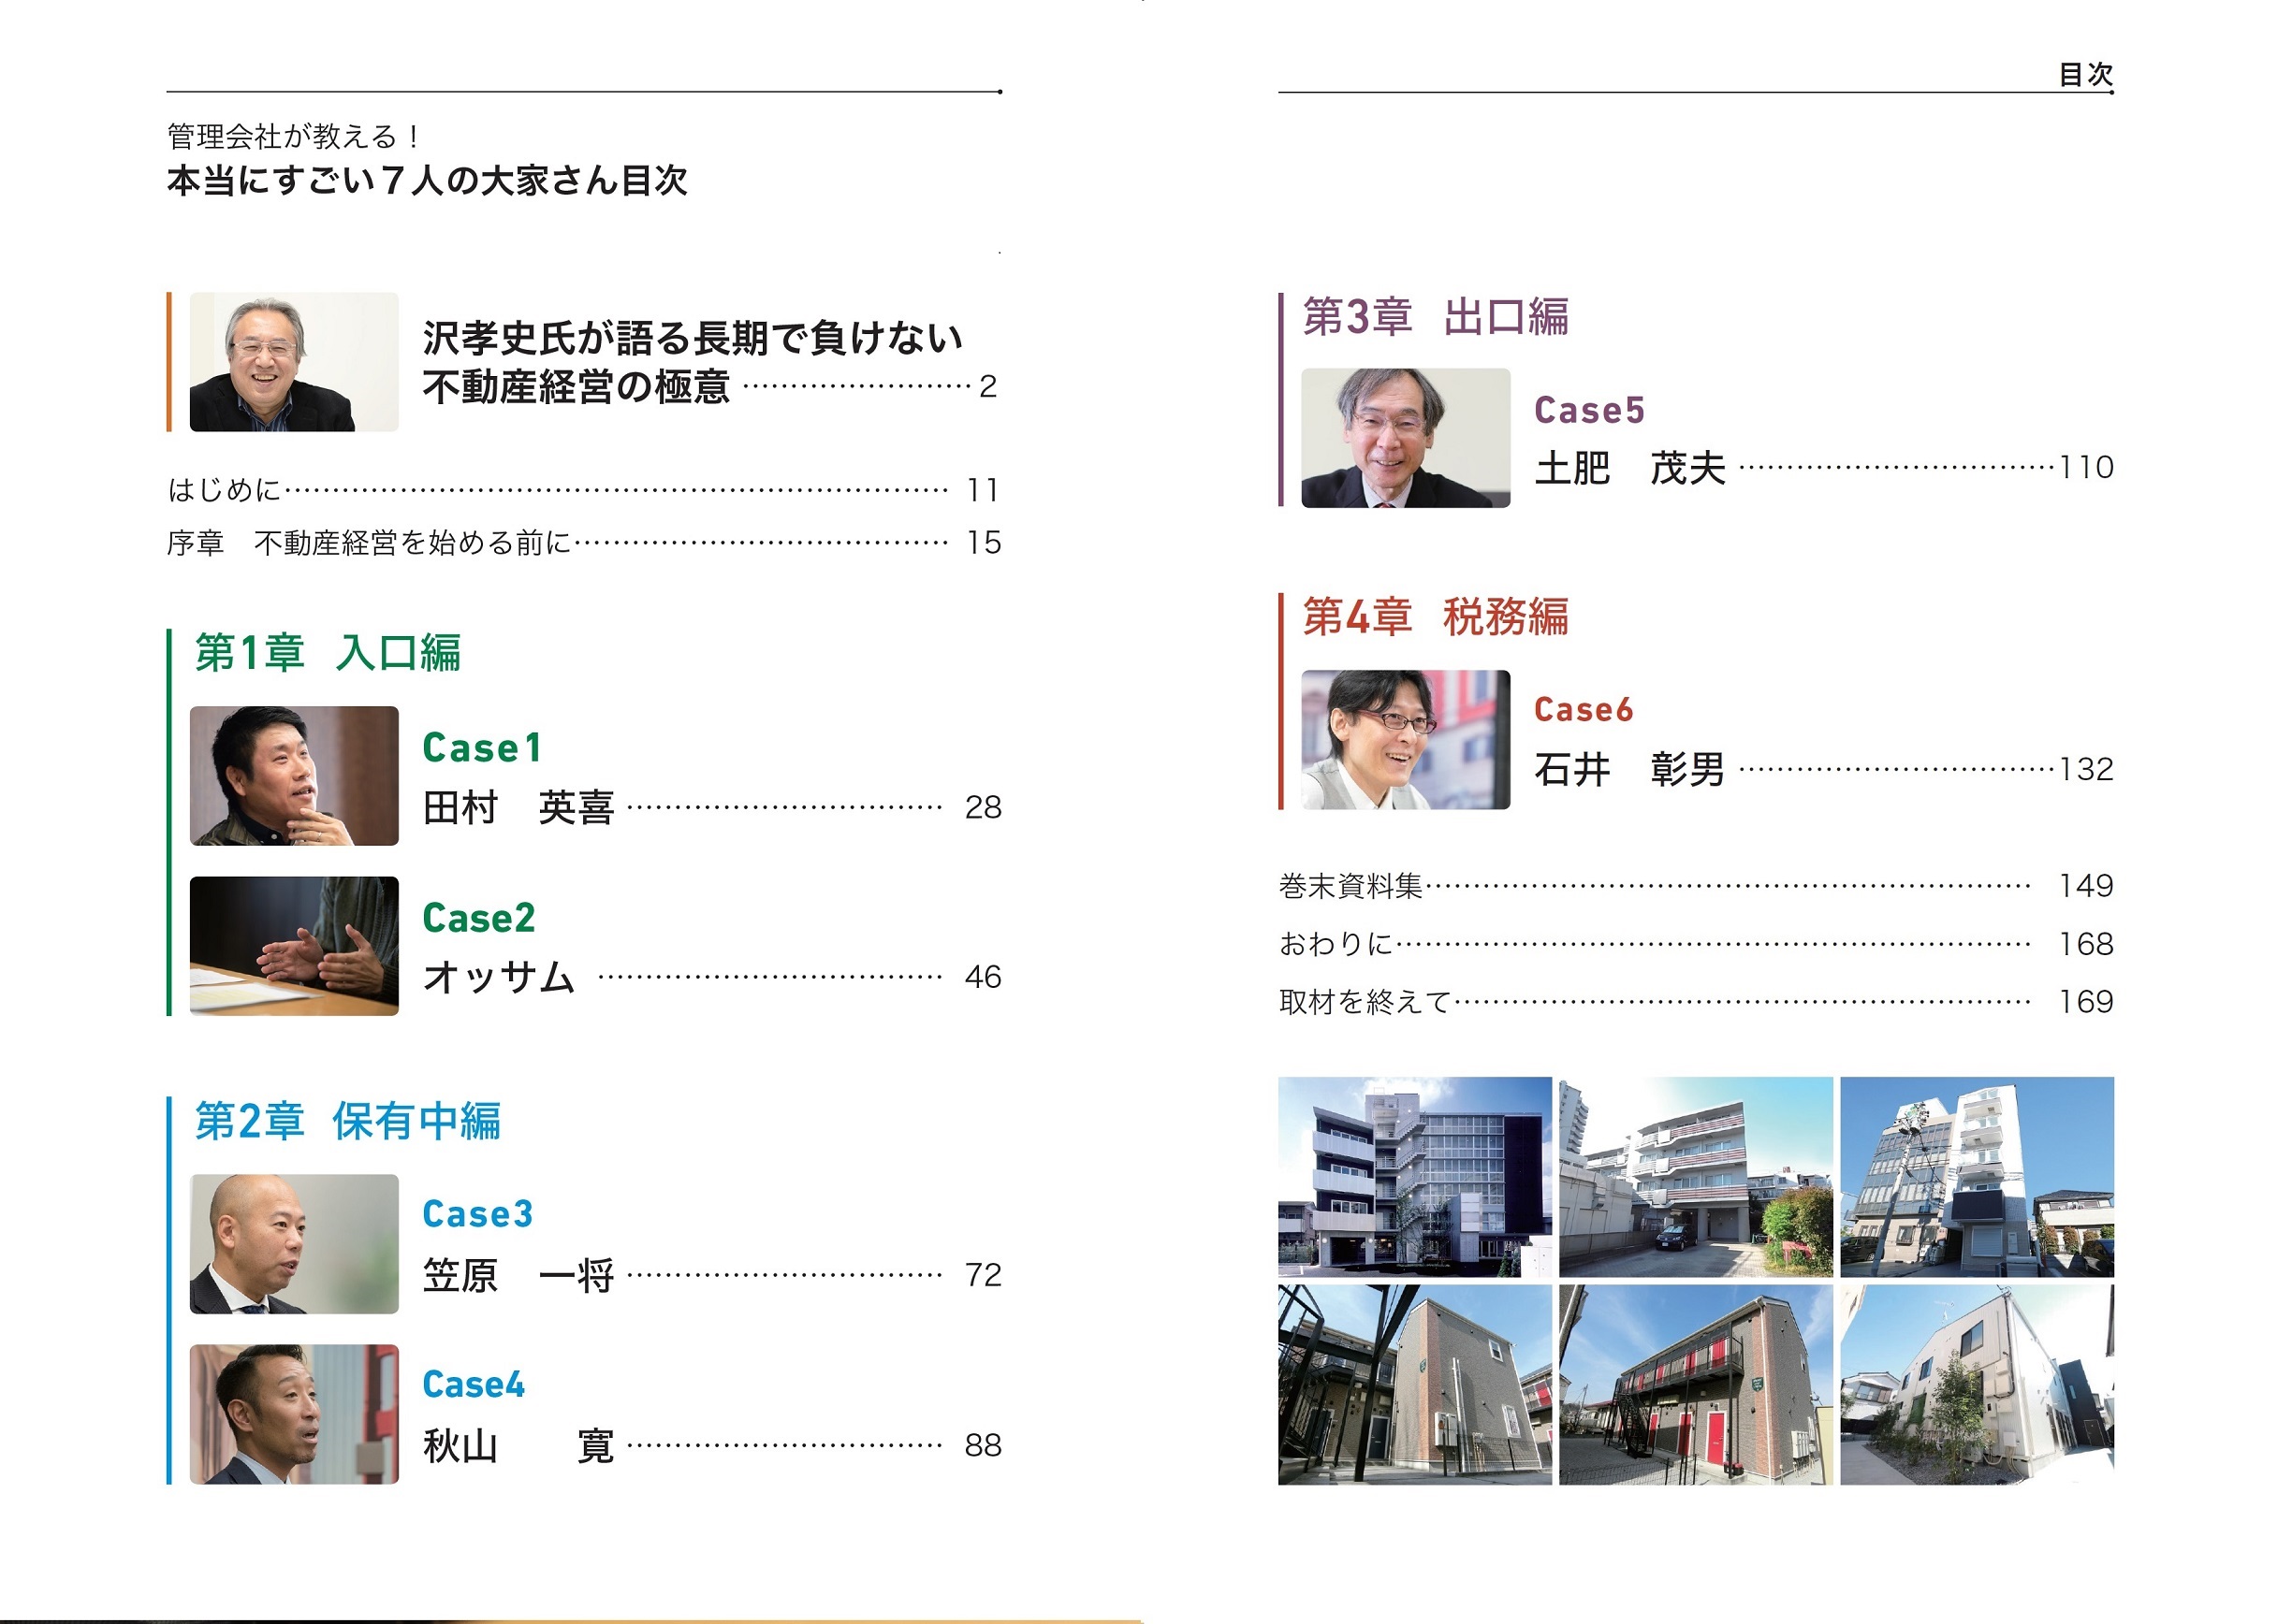The width and height of the screenshot is (2292, 1624).
Task: Click the Case4 label
Action: click(x=474, y=1385)
